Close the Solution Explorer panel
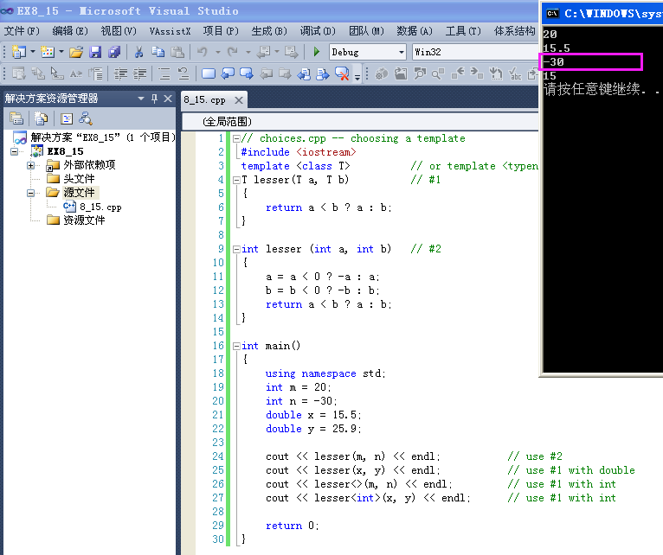Screen dimensions: 663x555 coord(168,99)
